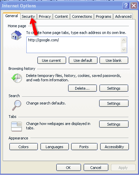Click the Home page house icon

[16, 35]
